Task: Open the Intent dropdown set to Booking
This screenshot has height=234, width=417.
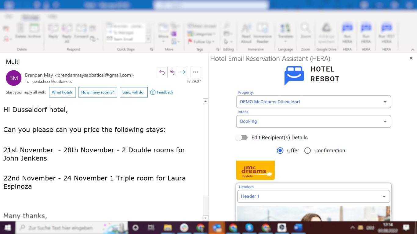Action: 314,121
